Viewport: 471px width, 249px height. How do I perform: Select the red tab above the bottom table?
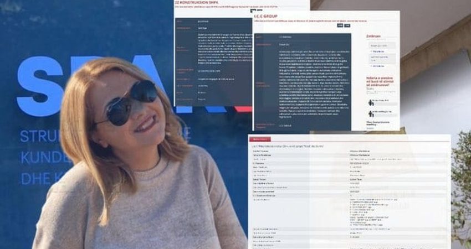[260, 139]
